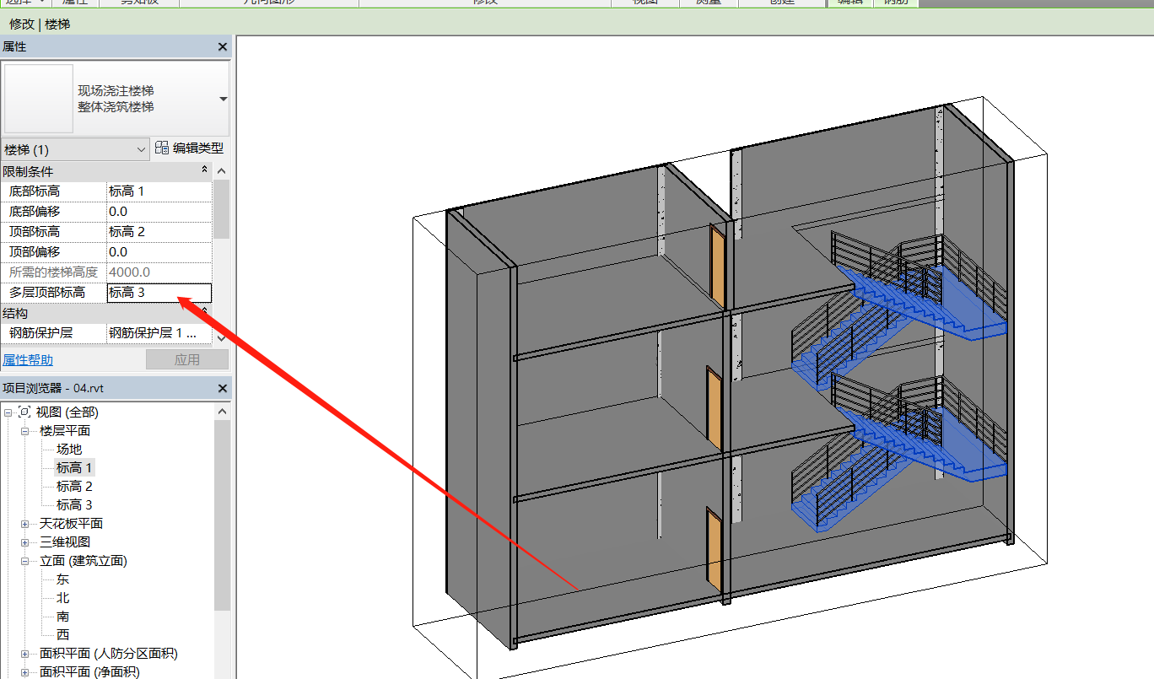The width and height of the screenshot is (1154, 679).
Task: Select 标高 2 floor plan in browser
Action: 74,487
